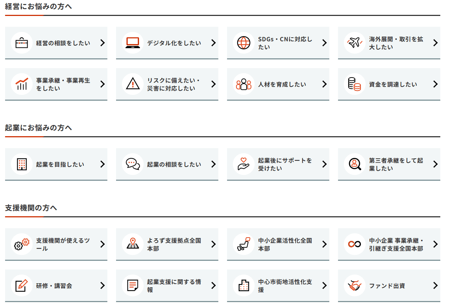Click the people icon for 人材を育成したい
This screenshot has width=449, height=305.
coord(244,84)
